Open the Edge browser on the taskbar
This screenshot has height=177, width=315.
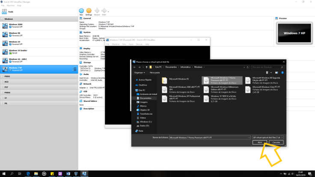(27, 174)
